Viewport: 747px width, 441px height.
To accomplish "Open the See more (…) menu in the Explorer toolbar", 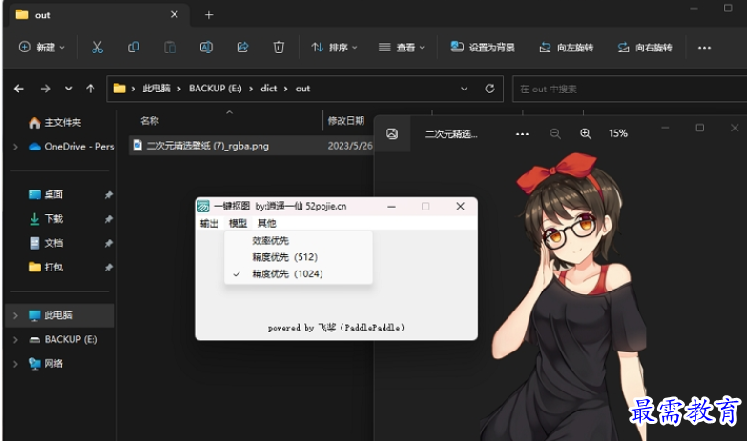I will tap(704, 48).
